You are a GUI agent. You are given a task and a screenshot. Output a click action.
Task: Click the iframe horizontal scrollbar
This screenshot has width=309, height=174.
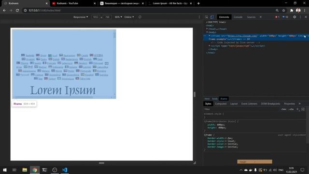62,97
